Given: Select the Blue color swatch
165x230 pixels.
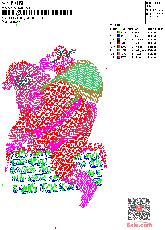Looking at the screenshot, I should coord(119,36).
